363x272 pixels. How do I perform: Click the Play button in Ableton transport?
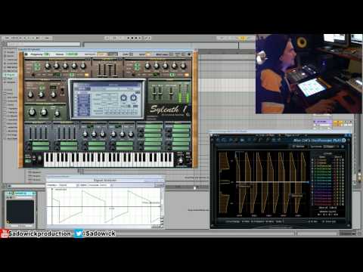click(129, 39)
